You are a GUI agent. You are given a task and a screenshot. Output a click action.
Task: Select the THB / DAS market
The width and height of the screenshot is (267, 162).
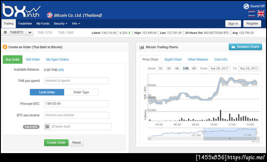coord(65,32)
